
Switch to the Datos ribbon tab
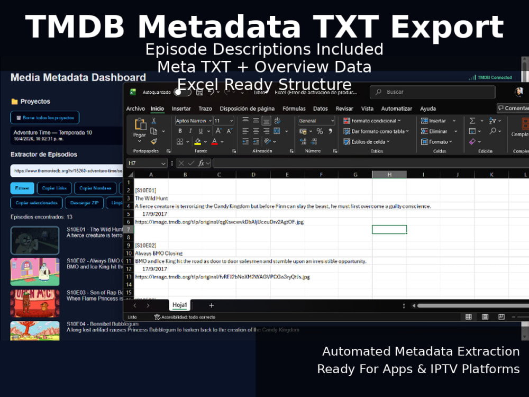320,109
